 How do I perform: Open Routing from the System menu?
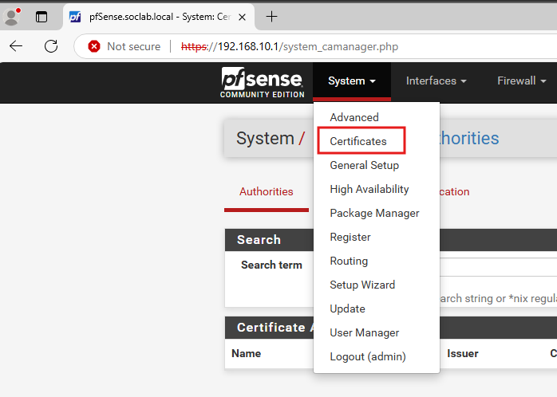click(x=349, y=261)
